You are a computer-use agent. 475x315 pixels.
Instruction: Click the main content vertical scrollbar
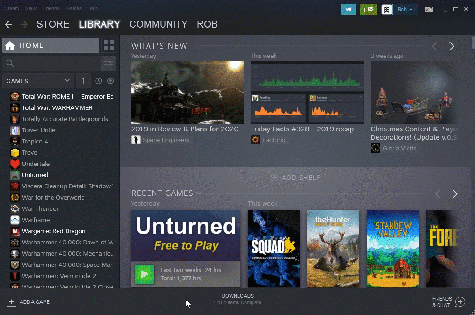pyautogui.click(x=473, y=43)
